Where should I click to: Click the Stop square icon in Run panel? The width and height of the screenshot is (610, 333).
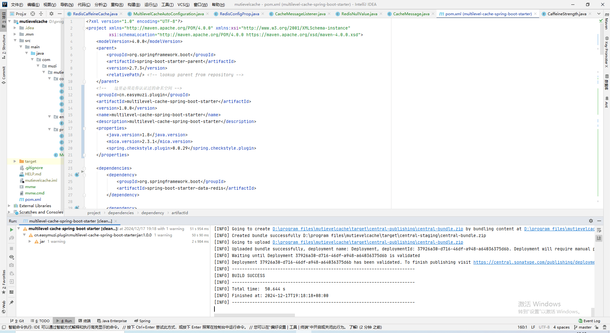(x=11, y=248)
